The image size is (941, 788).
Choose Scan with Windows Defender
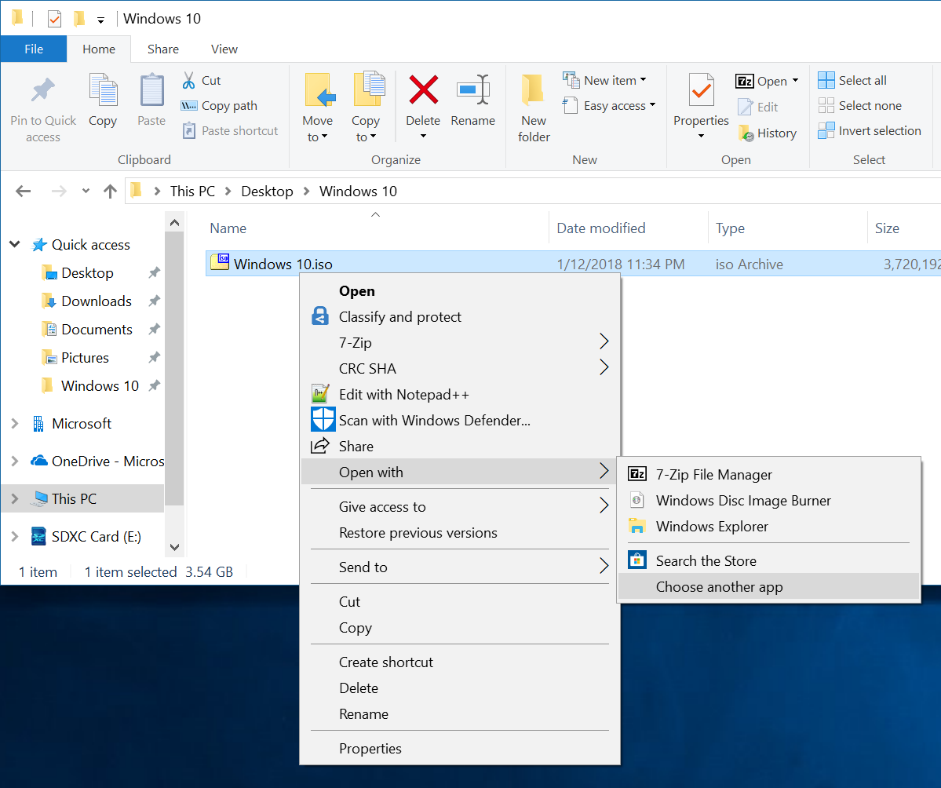coord(434,421)
